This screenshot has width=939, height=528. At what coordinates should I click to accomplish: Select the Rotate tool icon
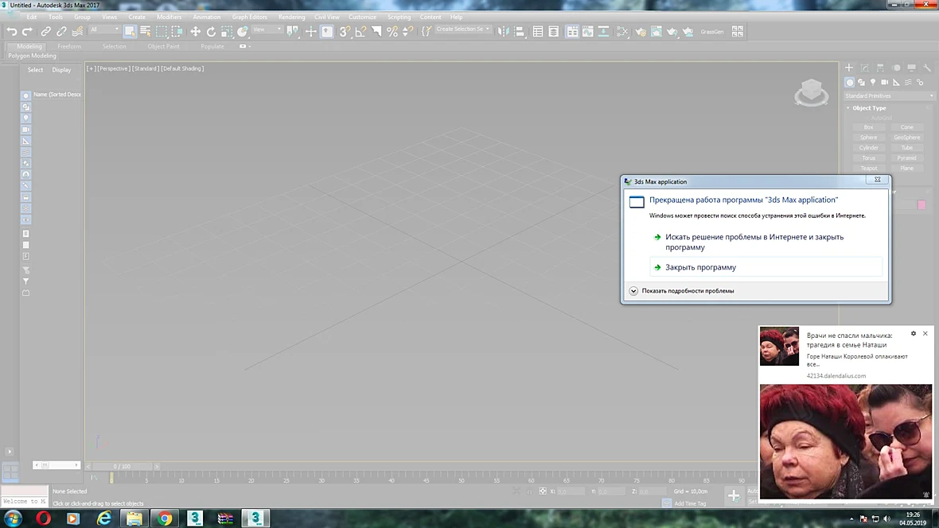point(211,32)
